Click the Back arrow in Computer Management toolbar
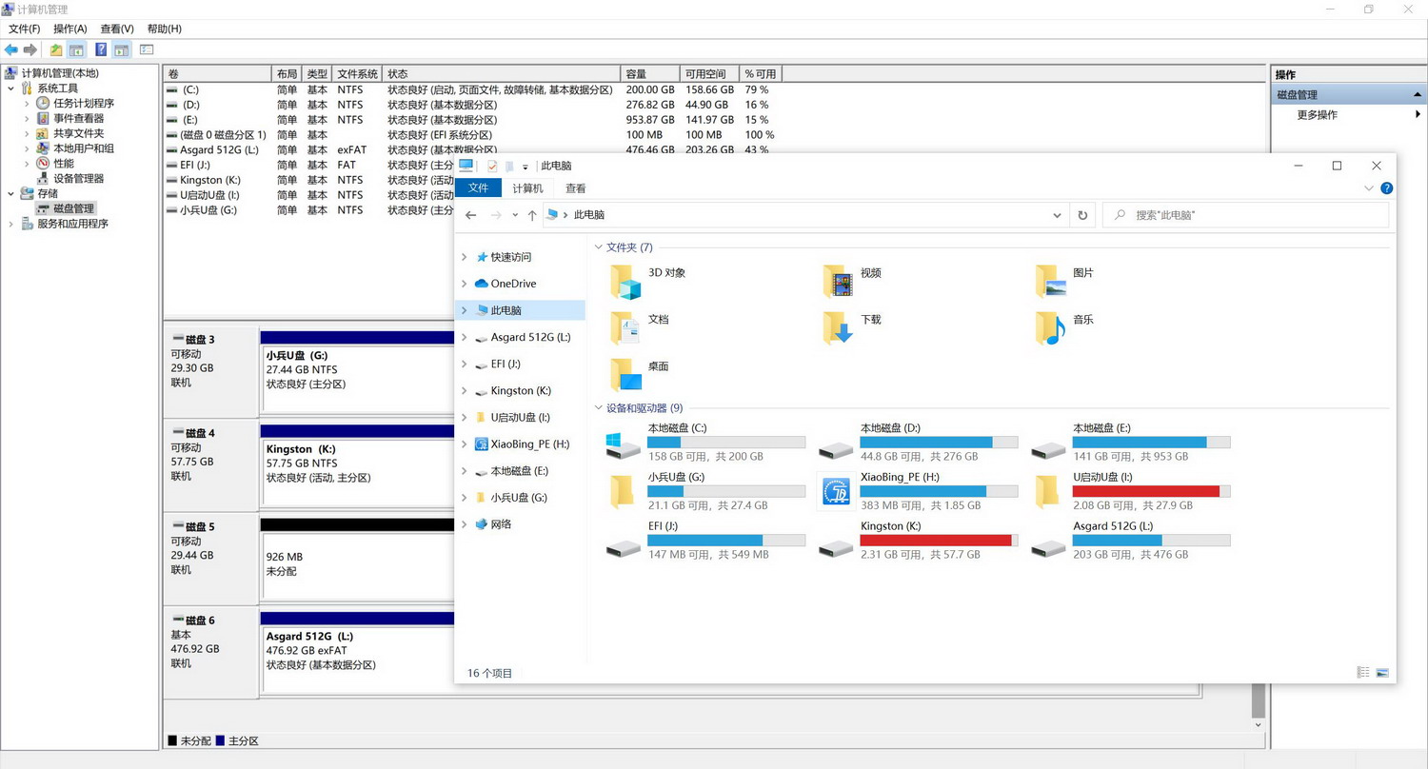1428x769 pixels. [x=11, y=49]
